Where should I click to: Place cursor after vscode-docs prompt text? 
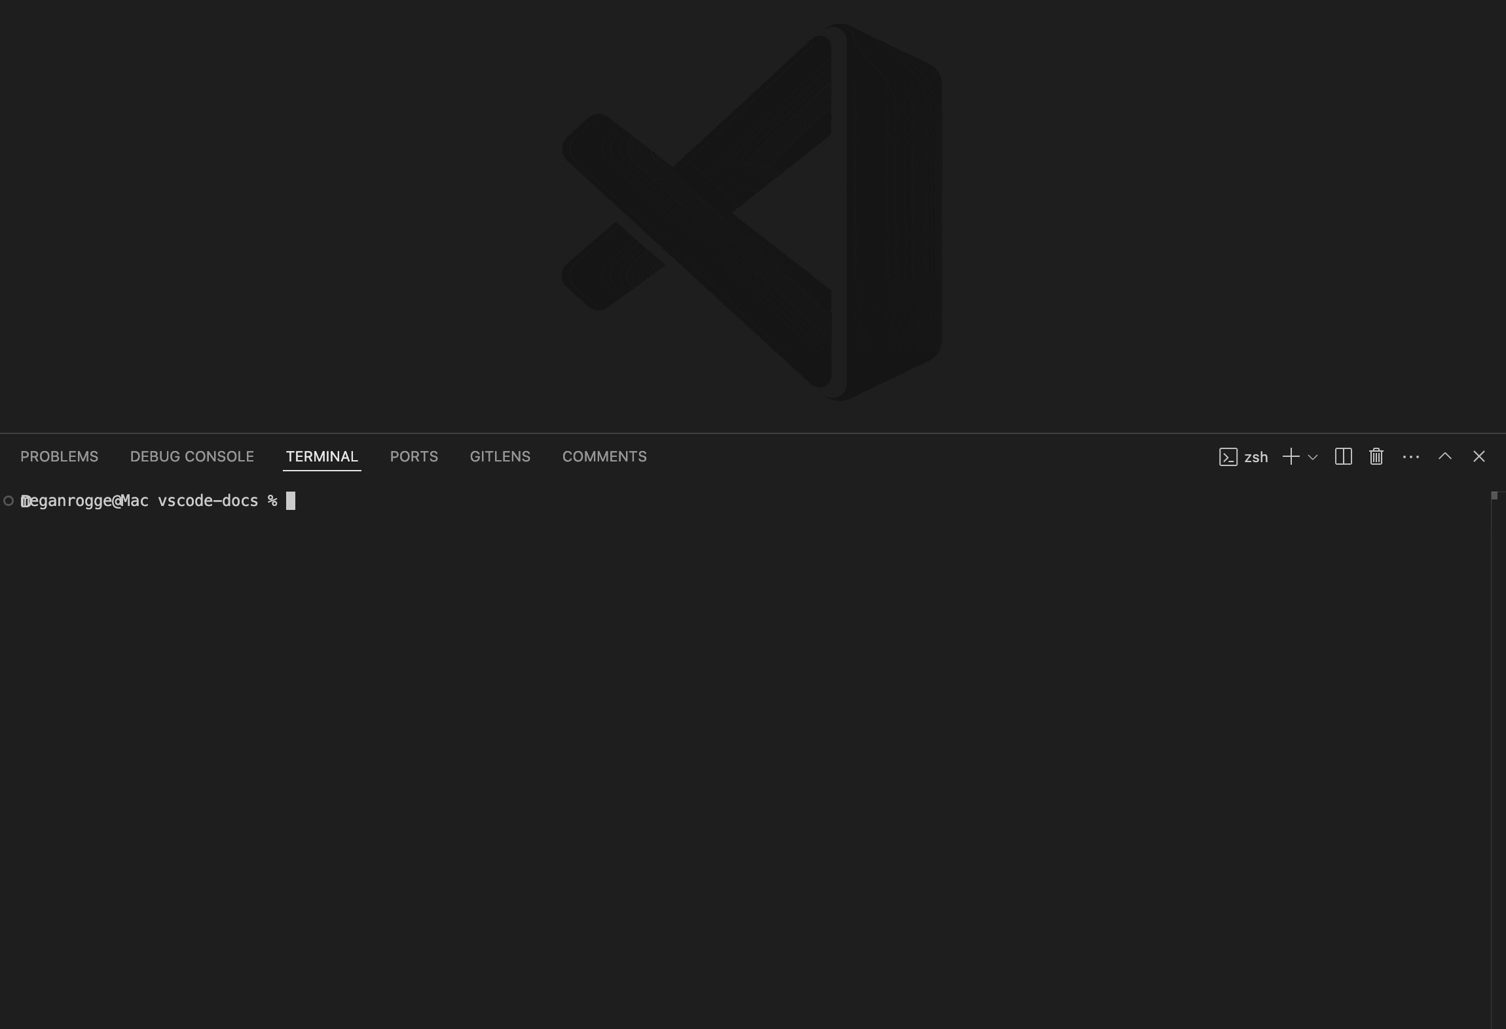tap(292, 500)
